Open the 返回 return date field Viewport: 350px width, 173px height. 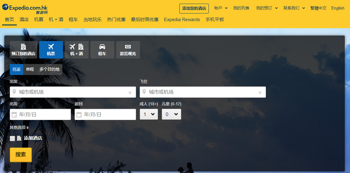pos(105,115)
